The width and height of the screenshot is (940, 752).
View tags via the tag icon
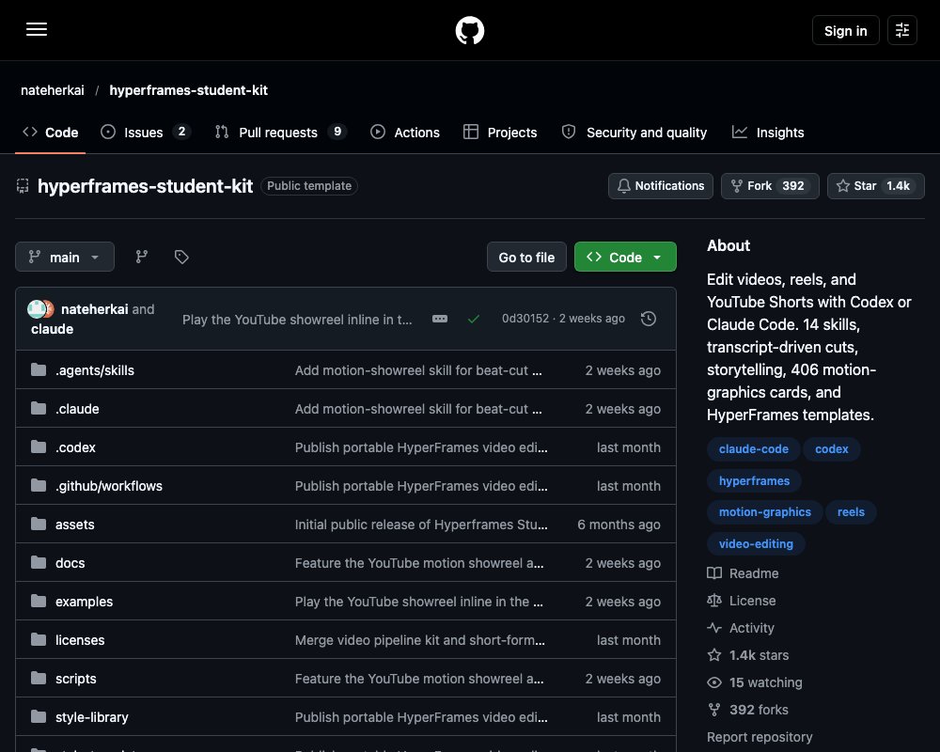coord(181,257)
